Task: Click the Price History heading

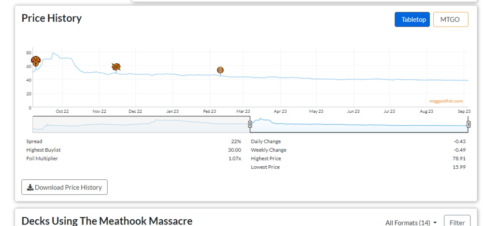Action: click(x=52, y=18)
